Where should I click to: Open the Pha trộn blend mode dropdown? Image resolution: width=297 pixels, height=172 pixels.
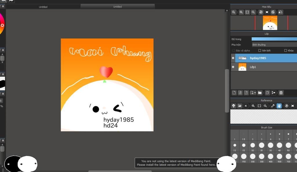click(274, 45)
